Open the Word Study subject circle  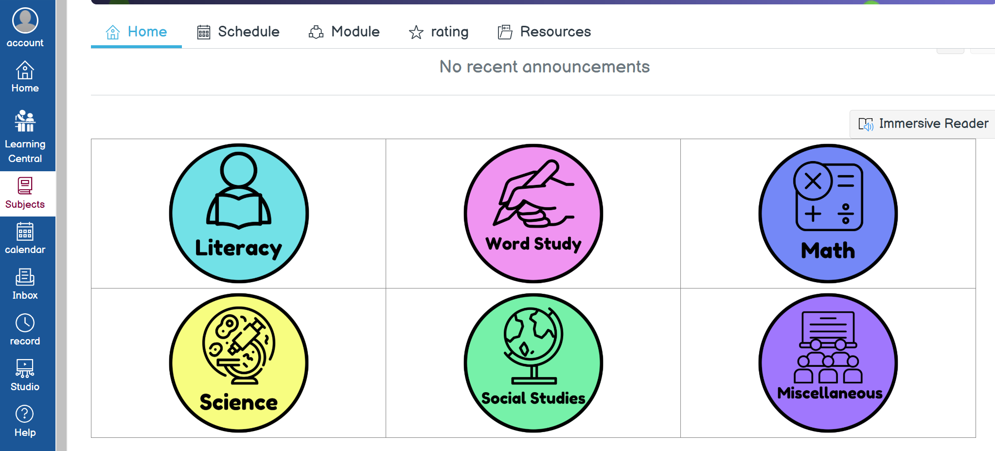(533, 213)
